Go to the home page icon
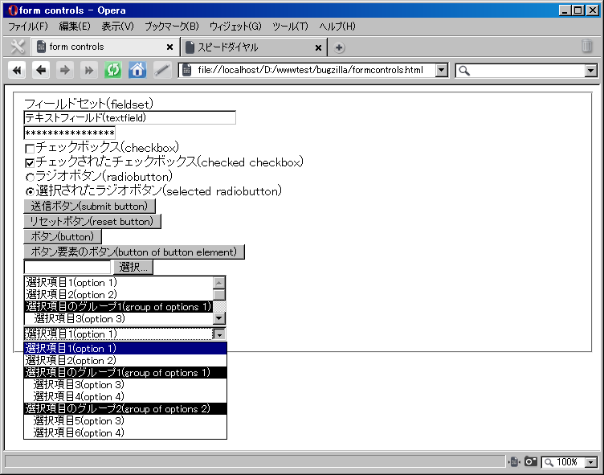Viewport: 604px width, 475px height. pyautogui.click(x=137, y=70)
